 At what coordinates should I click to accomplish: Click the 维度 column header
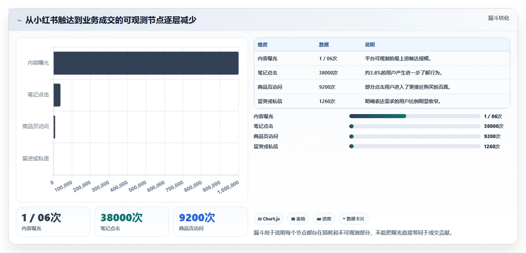[263, 45]
